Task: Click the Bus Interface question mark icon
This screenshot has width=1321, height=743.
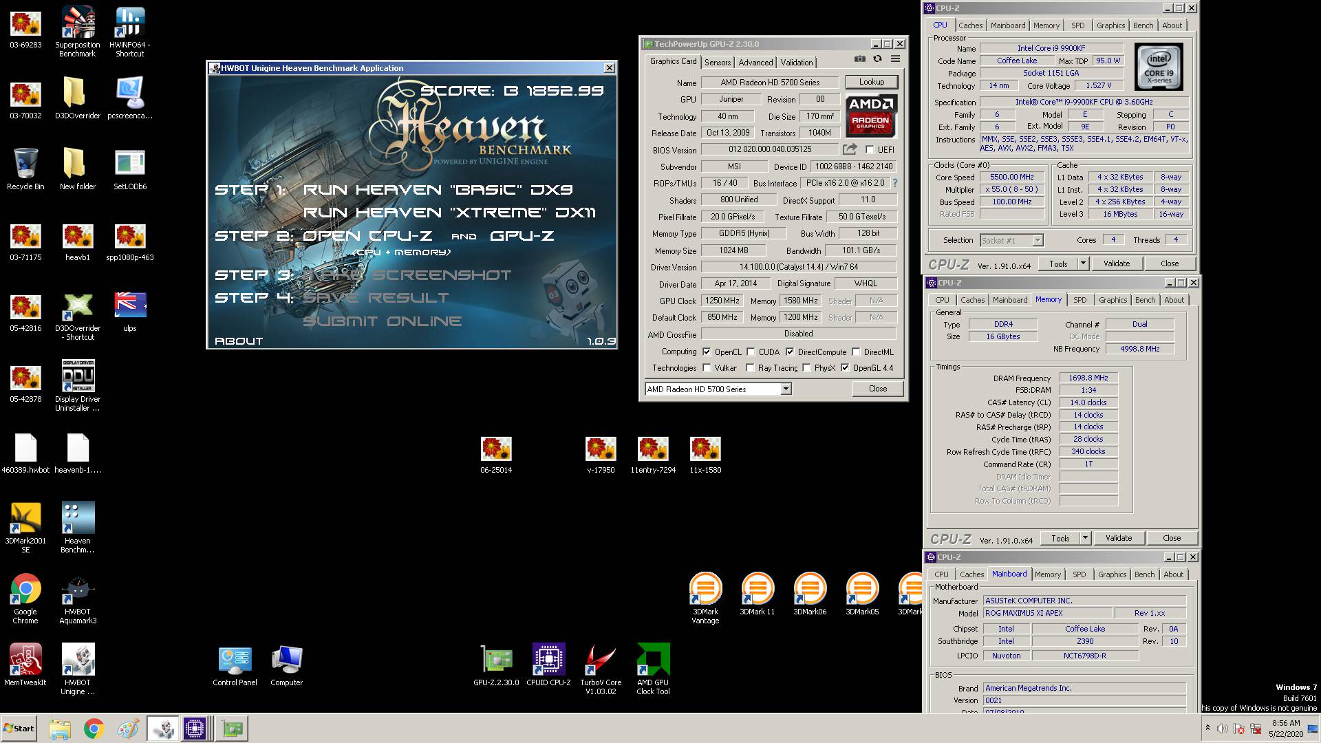Action: (x=895, y=183)
